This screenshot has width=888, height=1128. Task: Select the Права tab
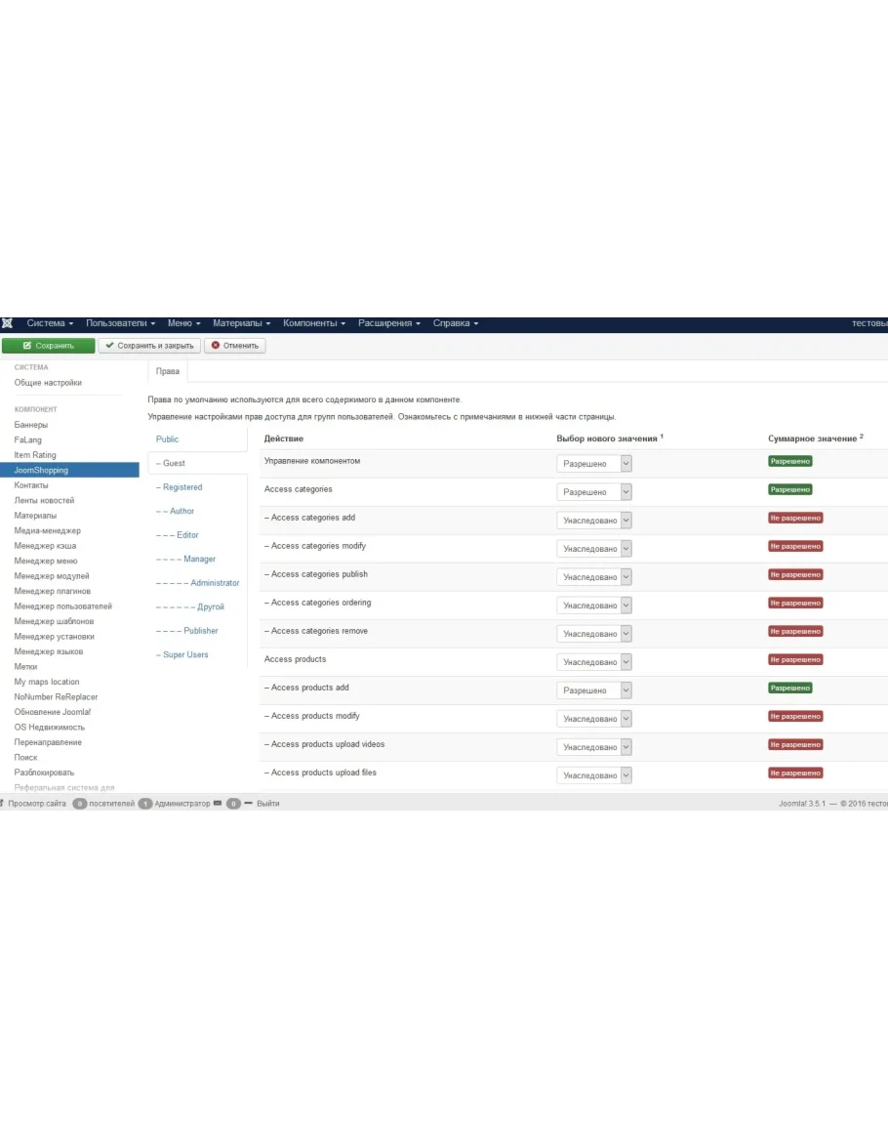167,372
